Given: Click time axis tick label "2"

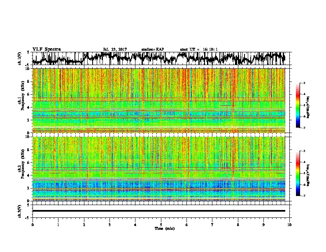Looking at the screenshot, I should click(84, 225).
